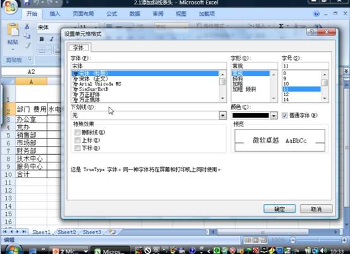The image size is (350, 254).
Task: Click the Office button logo
Action: tap(9, 6)
